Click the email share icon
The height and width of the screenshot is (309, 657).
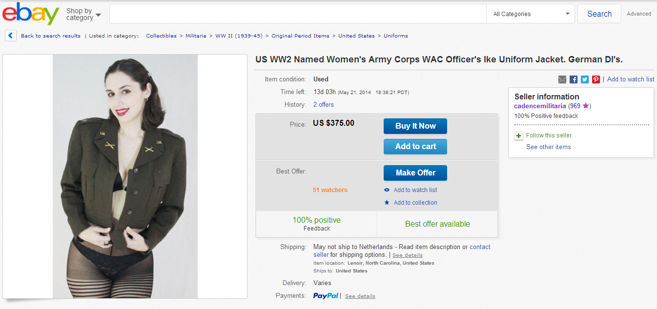[562, 79]
